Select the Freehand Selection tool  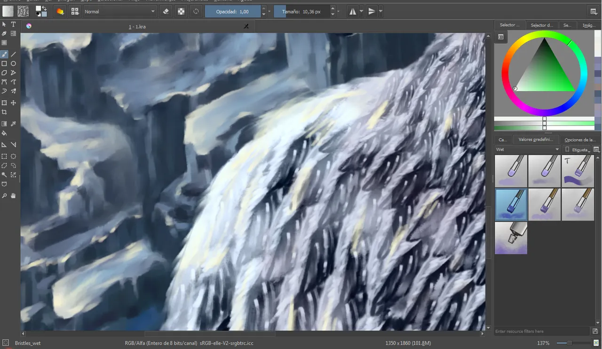(13, 166)
